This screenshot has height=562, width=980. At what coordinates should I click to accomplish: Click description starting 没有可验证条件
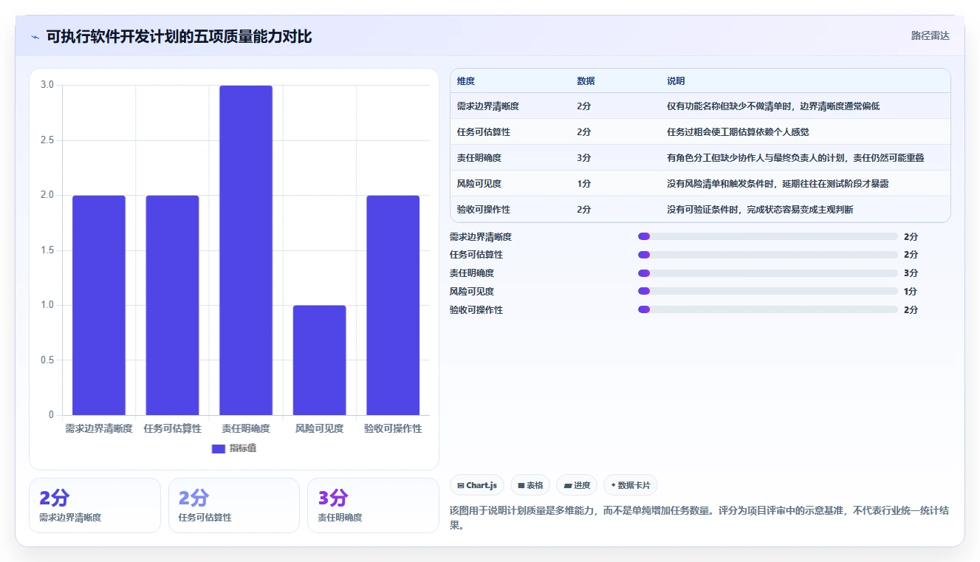pos(760,210)
